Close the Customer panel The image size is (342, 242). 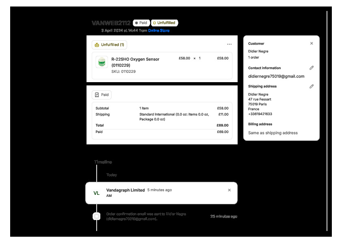pyautogui.click(x=312, y=44)
